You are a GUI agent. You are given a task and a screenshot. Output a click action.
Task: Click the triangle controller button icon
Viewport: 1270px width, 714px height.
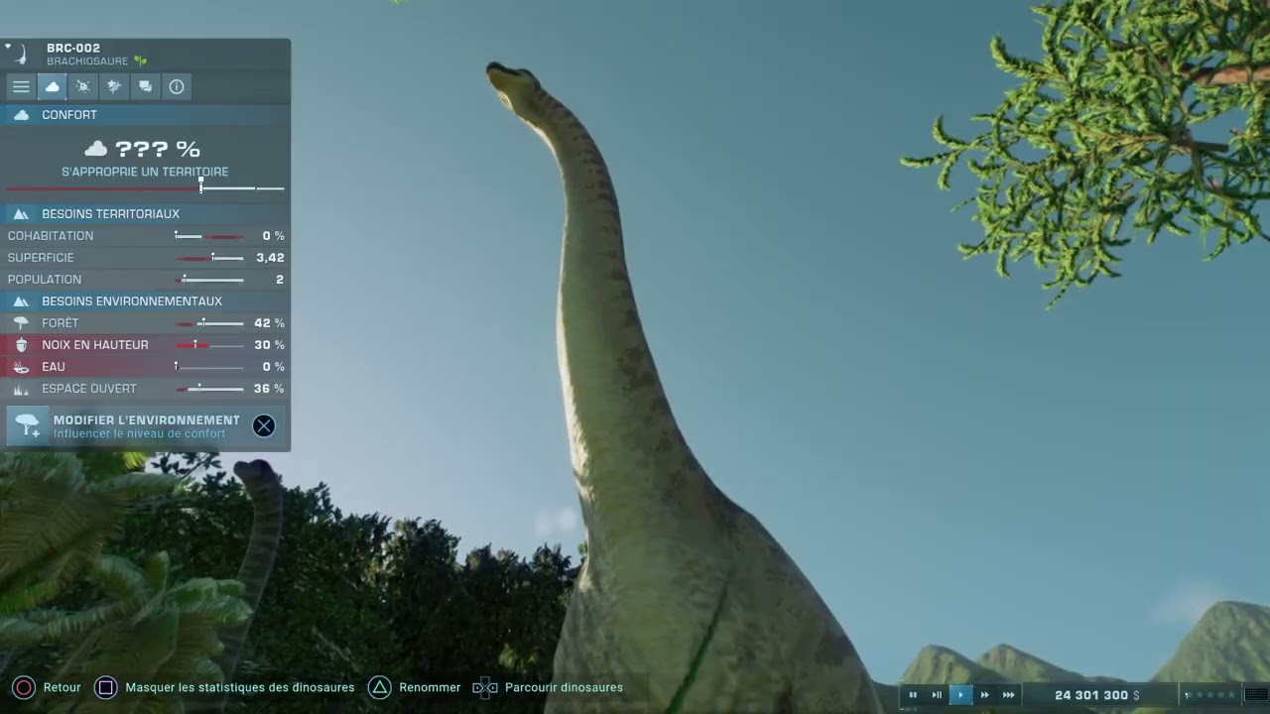pyautogui.click(x=379, y=687)
